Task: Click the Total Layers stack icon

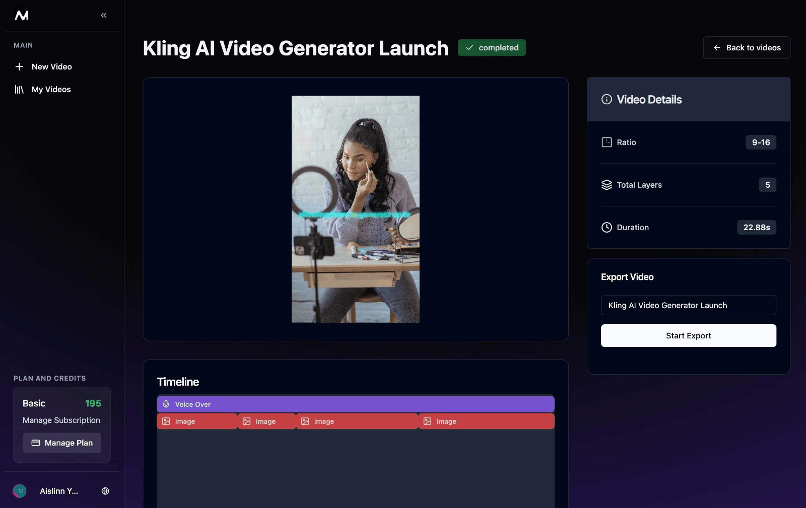Action: [x=607, y=185]
